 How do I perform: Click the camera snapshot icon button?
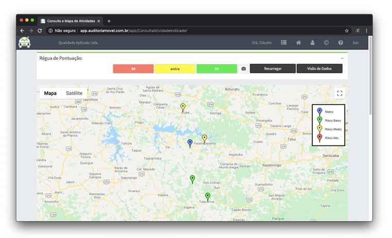pyautogui.click(x=244, y=68)
